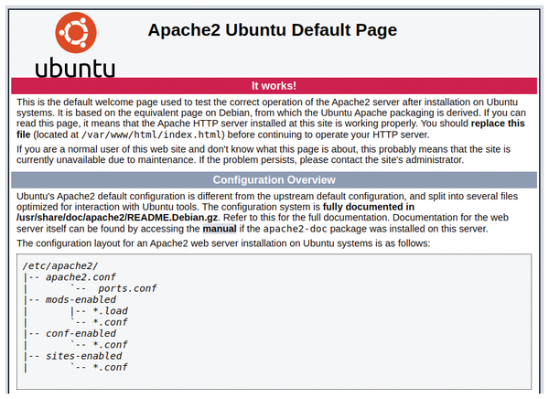The height and width of the screenshot is (399, 549).
Task: Click conf-enabled in the tree
Action: pyautogui.click(x=81, y=333)
